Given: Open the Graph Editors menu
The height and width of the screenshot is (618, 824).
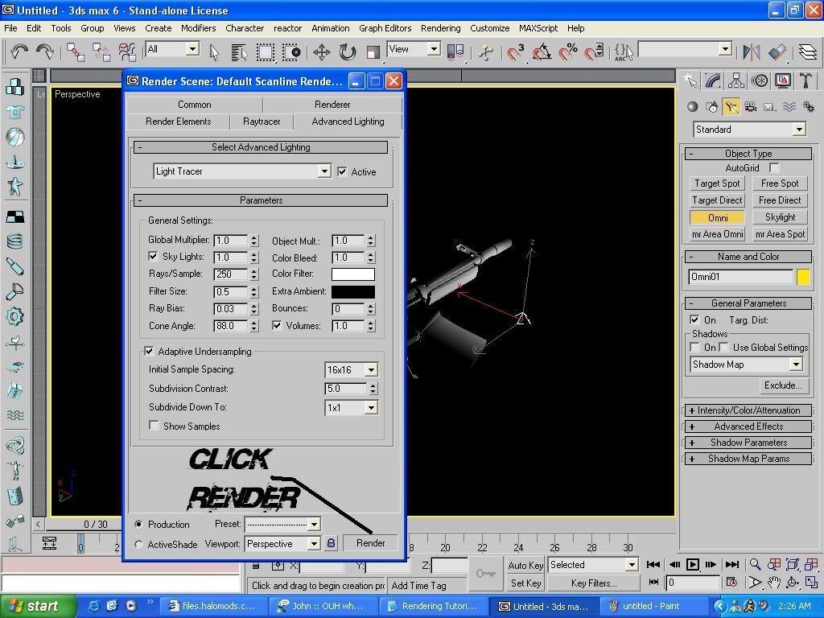Looking at the screenshot, I should coord(385,28).
